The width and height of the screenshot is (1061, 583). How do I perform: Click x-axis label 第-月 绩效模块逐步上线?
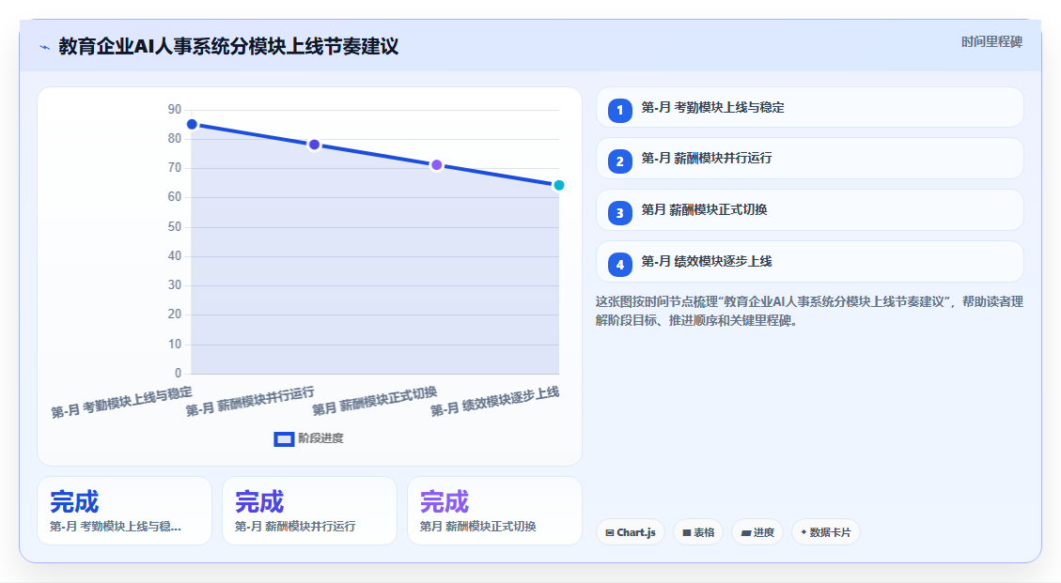[495, 402]
